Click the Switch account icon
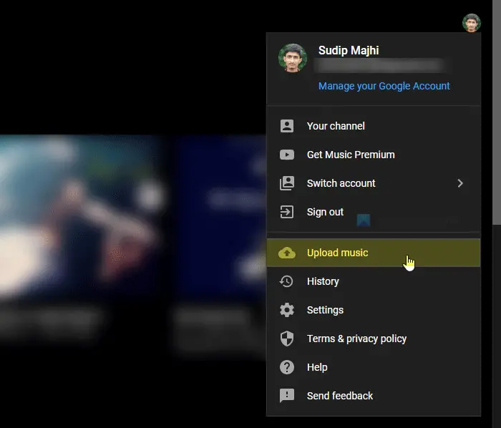The height and width of the screenshot is (428, 501). pyautogui.click(x=287, y=183)
